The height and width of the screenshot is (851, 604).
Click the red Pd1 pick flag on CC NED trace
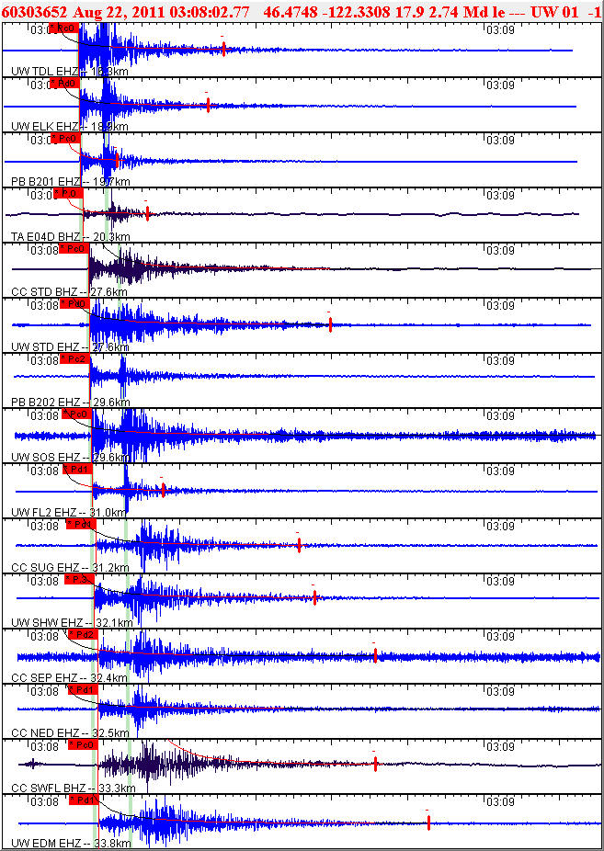pyautogui.click(x=83, y=690)
